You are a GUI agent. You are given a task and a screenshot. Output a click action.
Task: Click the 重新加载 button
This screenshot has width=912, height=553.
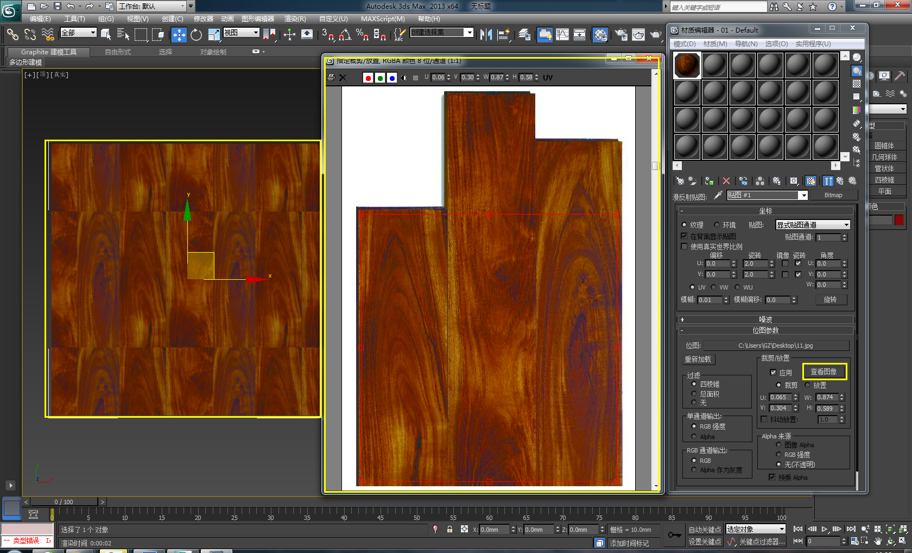click(x=698, y=359)
